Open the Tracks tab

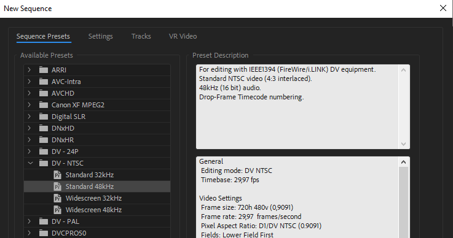[x=141, y=36]
